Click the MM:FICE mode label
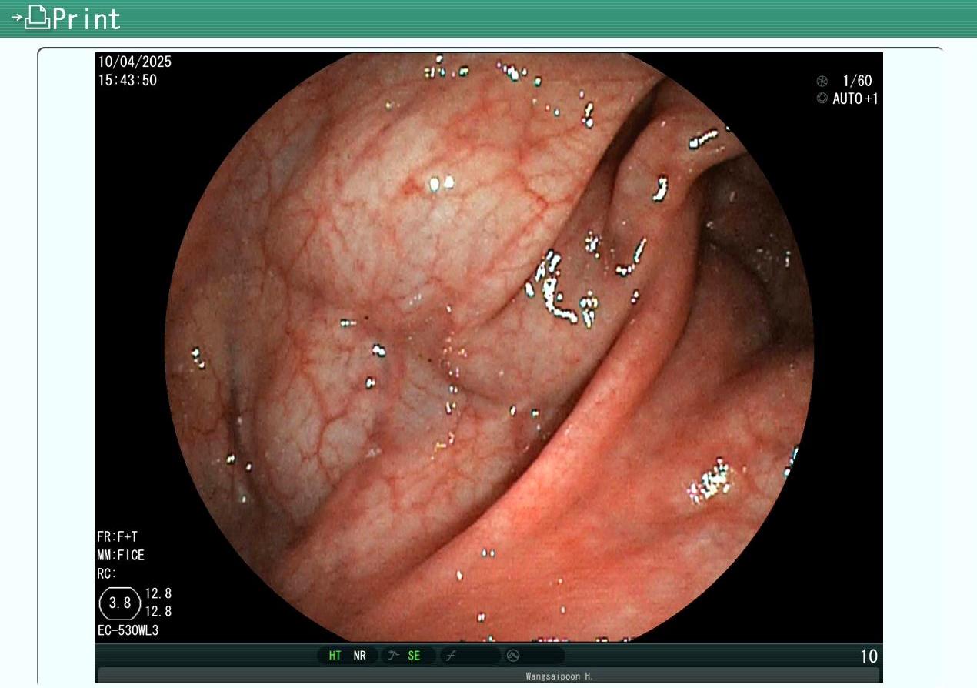The image size is (977, 688). 121,555
